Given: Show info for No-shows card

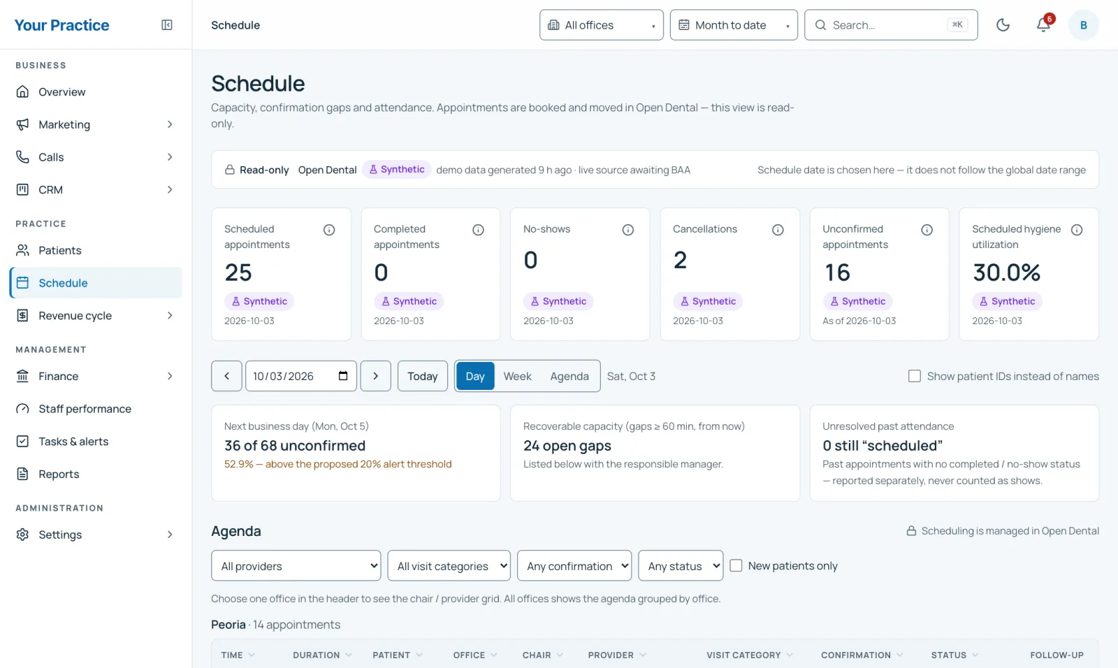Looking at the screenshot, I should [628, 230].
